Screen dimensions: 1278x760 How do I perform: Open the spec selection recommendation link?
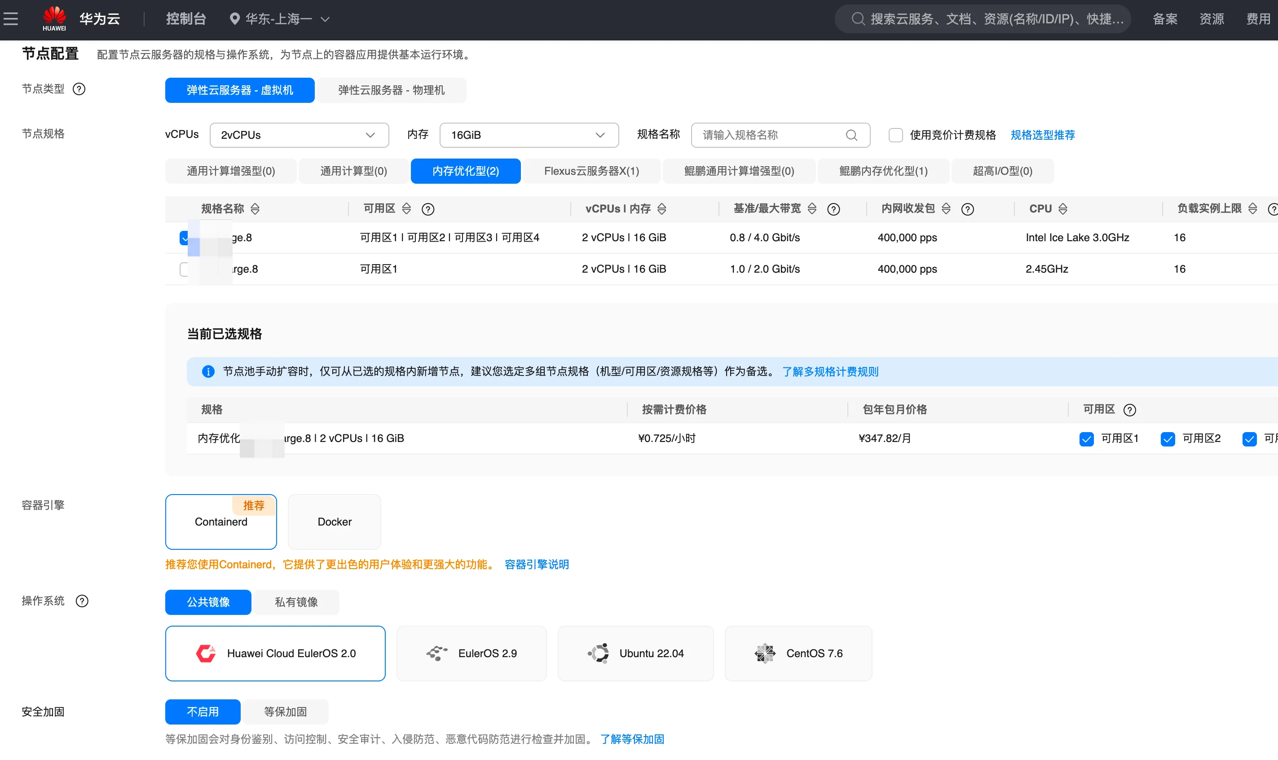pos(1042,135)
